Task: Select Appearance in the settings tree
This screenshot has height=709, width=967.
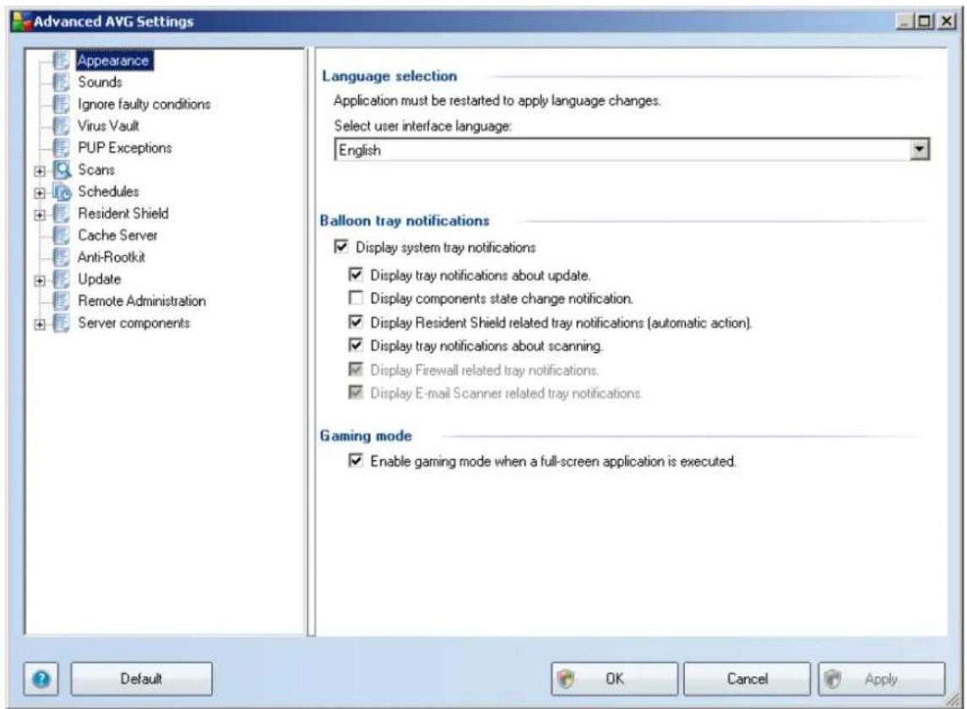Action: point(113,61)
